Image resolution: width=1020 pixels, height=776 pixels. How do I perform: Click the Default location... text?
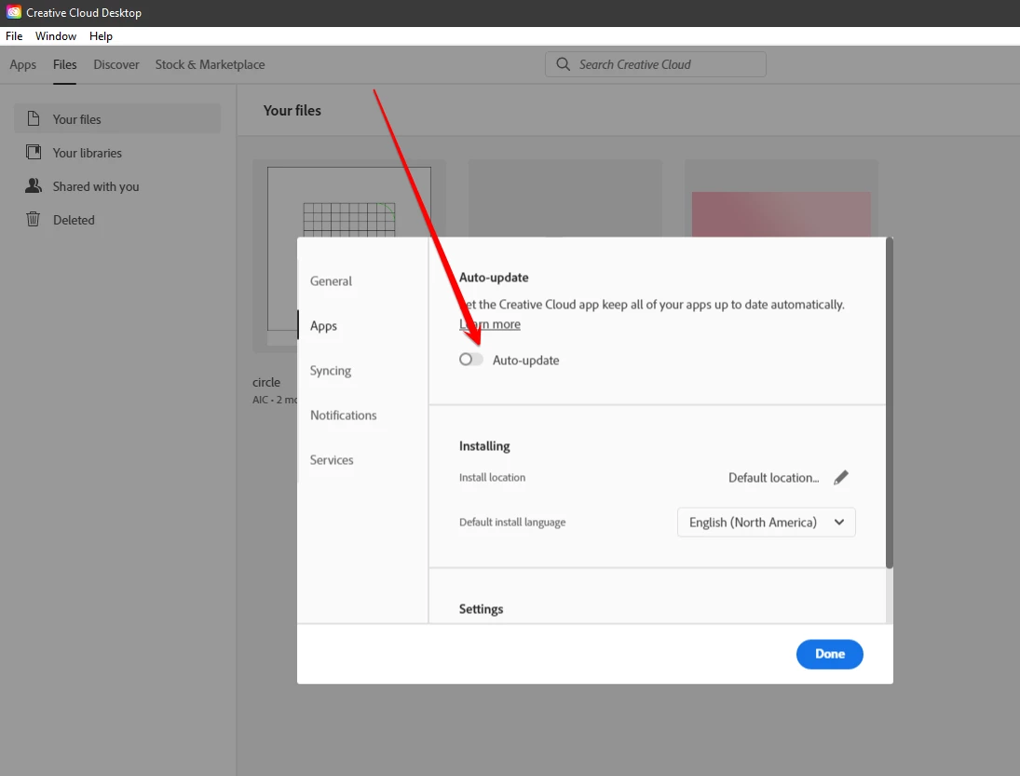[773, 478]
